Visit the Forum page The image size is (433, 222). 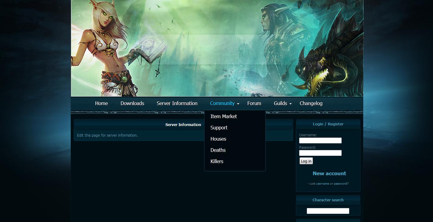[254, 103]
